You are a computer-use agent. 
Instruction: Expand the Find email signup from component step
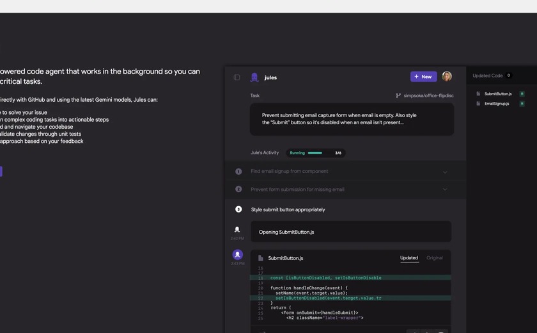point(445,172)
